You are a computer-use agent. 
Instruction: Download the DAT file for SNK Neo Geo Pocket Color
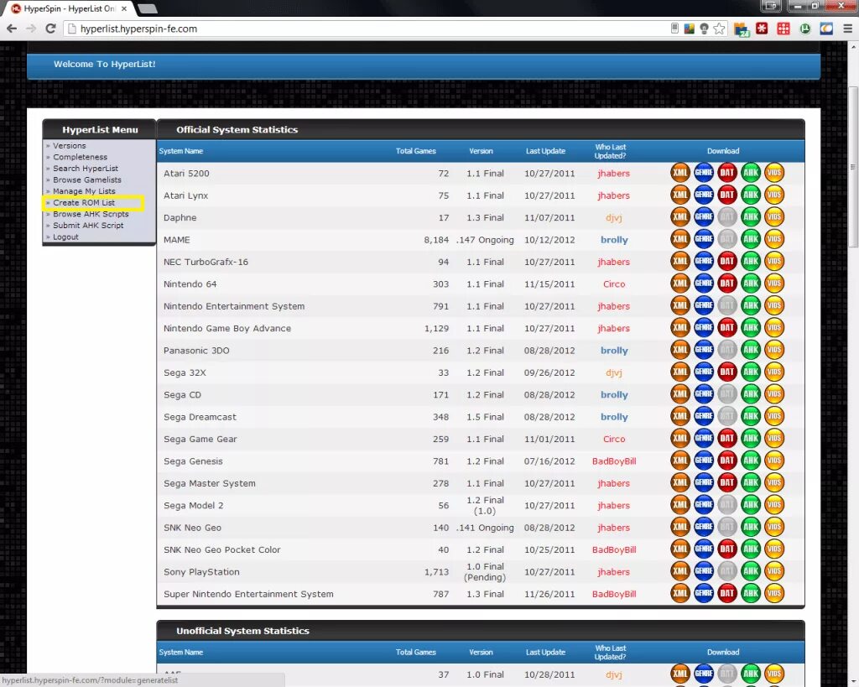(727, 549)
